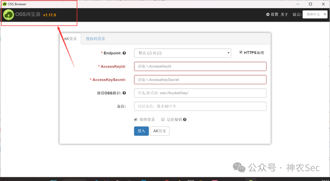Uncheck the 保持登录 checkbox

(136, 120)
